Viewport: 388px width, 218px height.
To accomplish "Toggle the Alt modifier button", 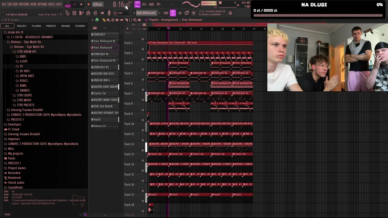I will (180, 13).
